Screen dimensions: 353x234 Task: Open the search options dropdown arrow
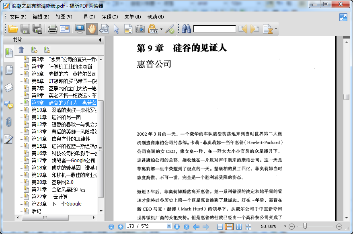tap(276, 29)
